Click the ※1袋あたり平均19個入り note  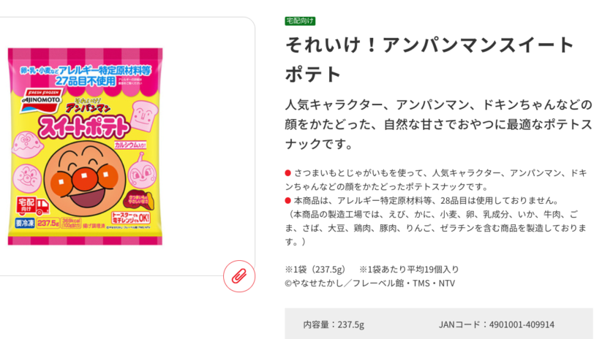pos(409,270)
